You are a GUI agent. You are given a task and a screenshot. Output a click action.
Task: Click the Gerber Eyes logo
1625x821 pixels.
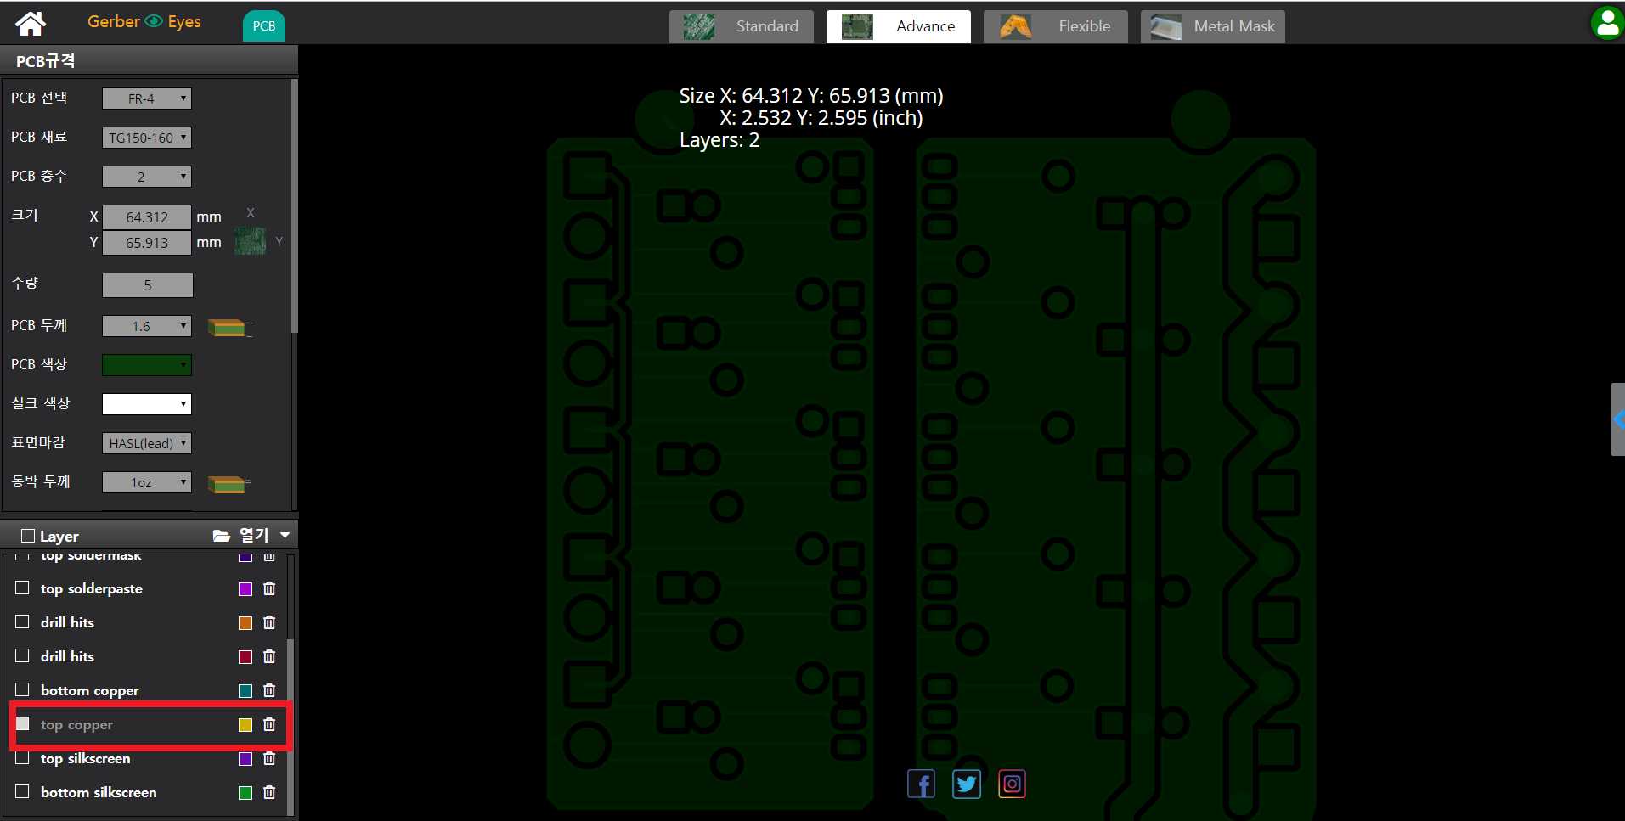pyautogui.click(x=144, y=21)
